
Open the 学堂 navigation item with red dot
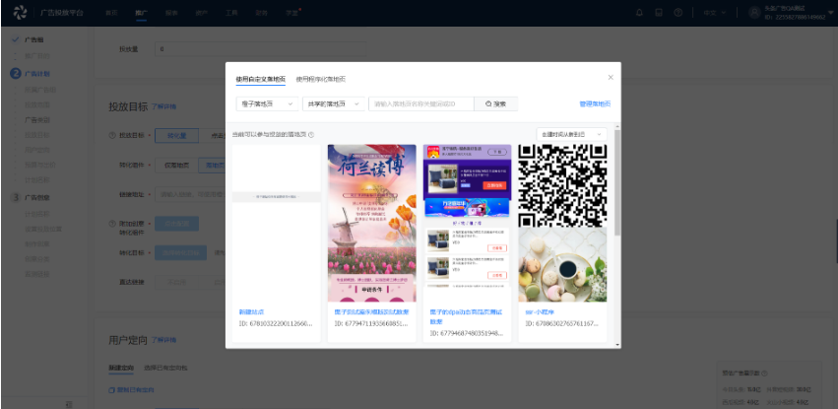pos(292,13)
